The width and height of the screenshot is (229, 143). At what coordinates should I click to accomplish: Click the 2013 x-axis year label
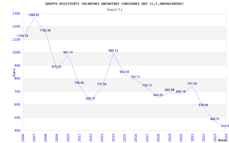pyautogui.click(x=102, y=137)
